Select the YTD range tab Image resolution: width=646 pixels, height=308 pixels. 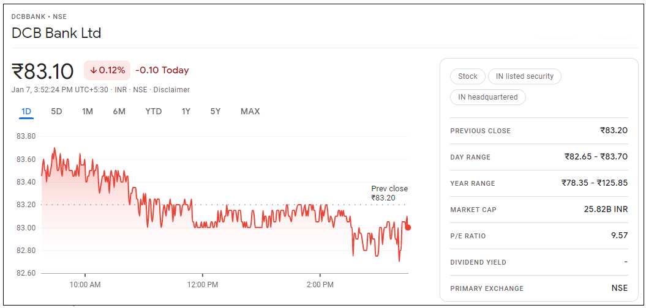[153, 111]
